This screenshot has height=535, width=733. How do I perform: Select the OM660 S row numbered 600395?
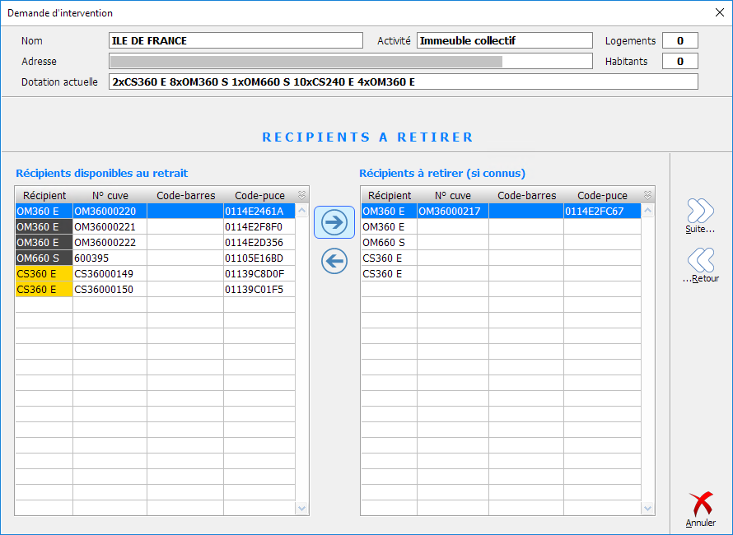click(110, 258)
